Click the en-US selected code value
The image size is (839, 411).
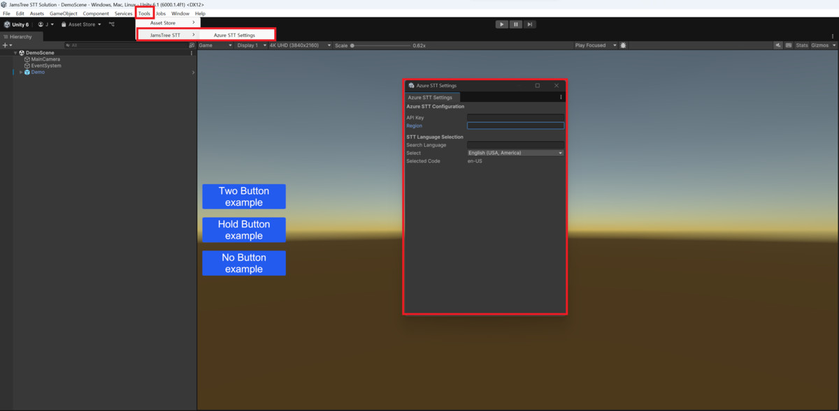click(475, 161)
